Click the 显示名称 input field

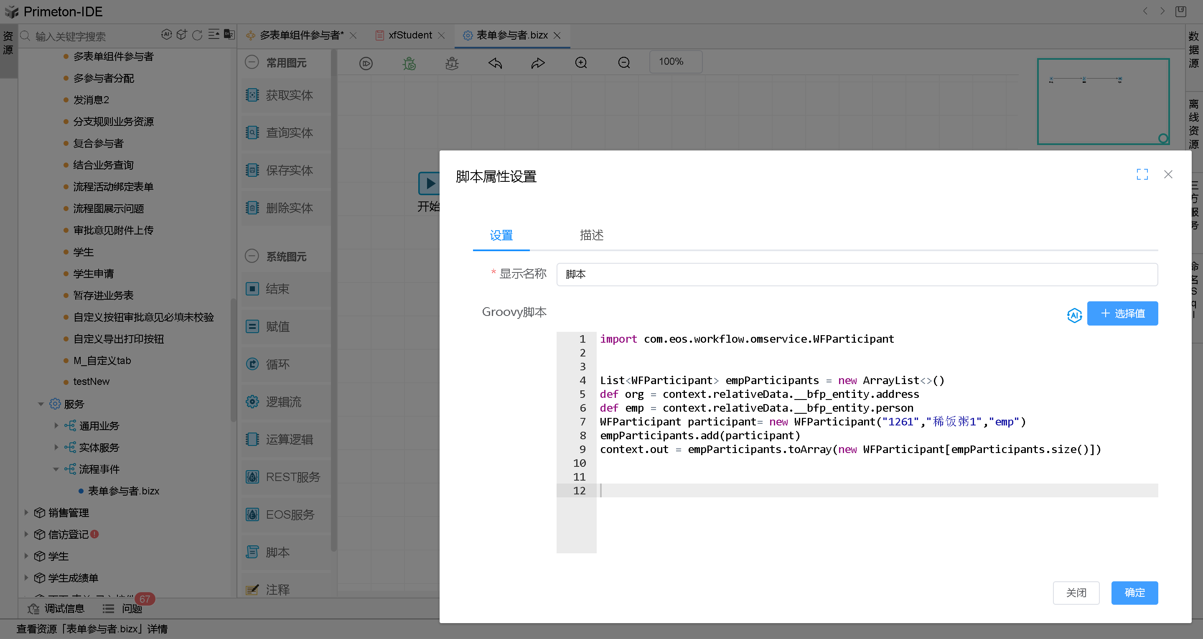pyautogui.click(x=857, y=274)
